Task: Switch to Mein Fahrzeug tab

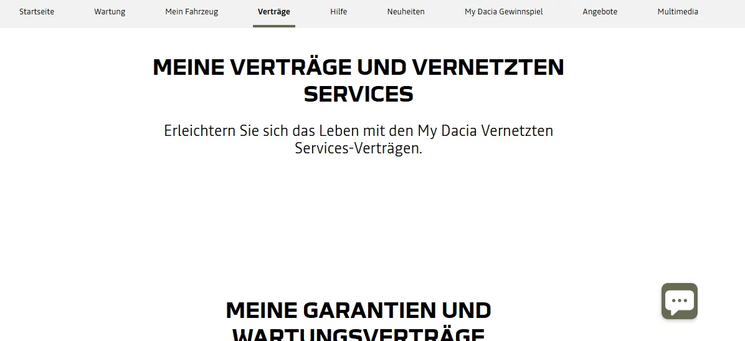Action: point(191,12)
